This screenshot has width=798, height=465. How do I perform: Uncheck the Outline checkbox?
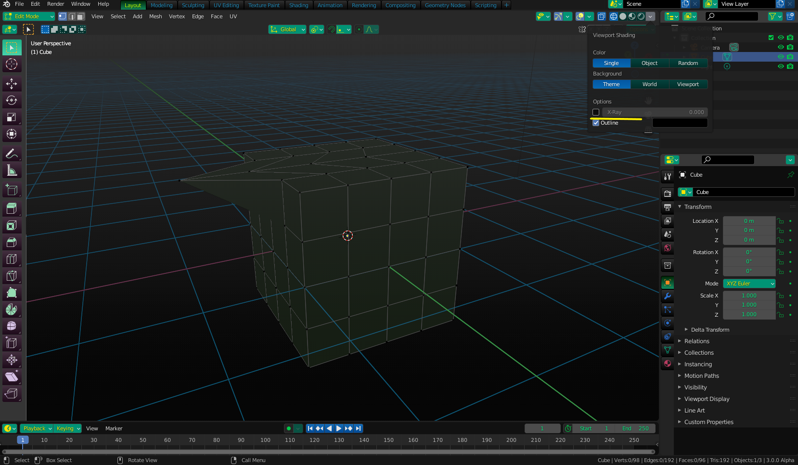click(596, 123)
